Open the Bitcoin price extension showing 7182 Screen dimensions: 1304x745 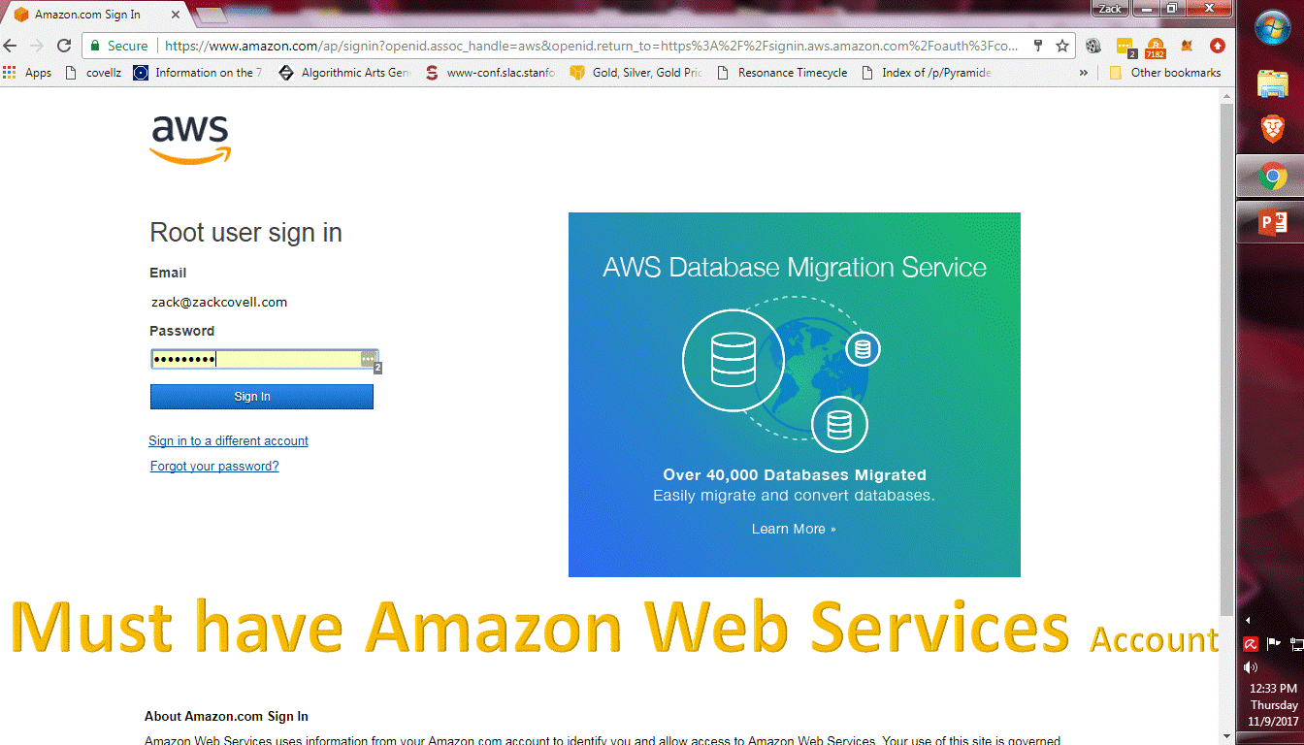[x=1156, y=46]
